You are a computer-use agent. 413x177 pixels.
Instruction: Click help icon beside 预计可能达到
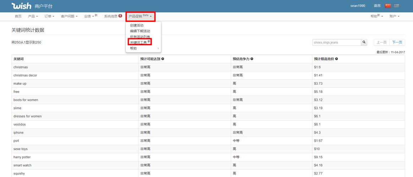(x=163, y=59)
